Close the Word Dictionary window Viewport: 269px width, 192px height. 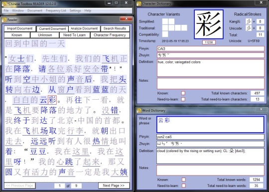tap(261, 109)
